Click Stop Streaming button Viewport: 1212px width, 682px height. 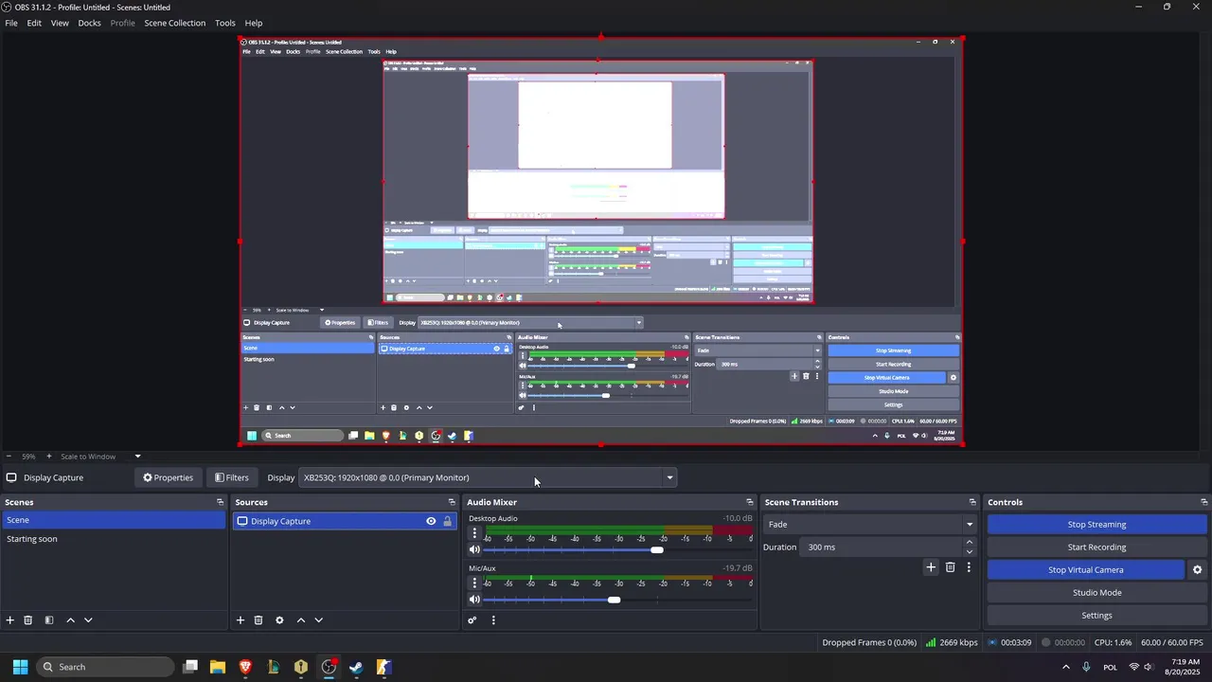tap(1096, 525)
